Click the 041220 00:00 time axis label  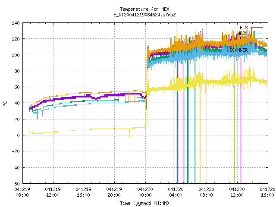145,192
